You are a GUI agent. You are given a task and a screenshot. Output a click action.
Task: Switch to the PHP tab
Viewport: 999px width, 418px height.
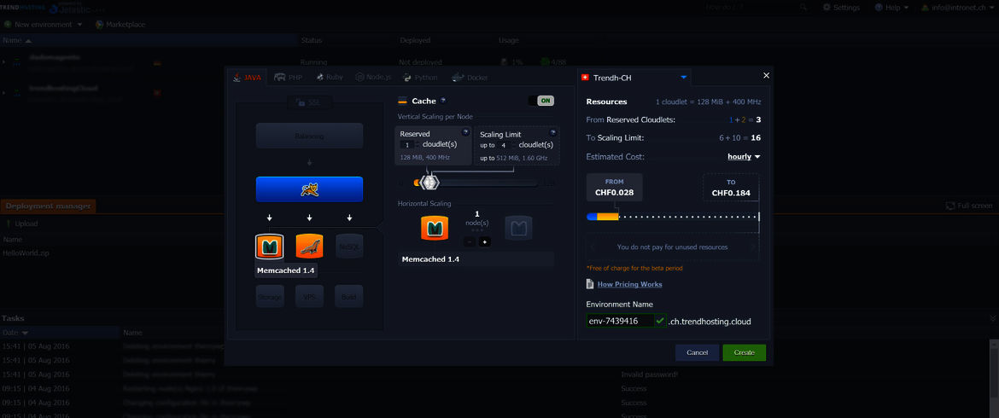pos(288,78)
